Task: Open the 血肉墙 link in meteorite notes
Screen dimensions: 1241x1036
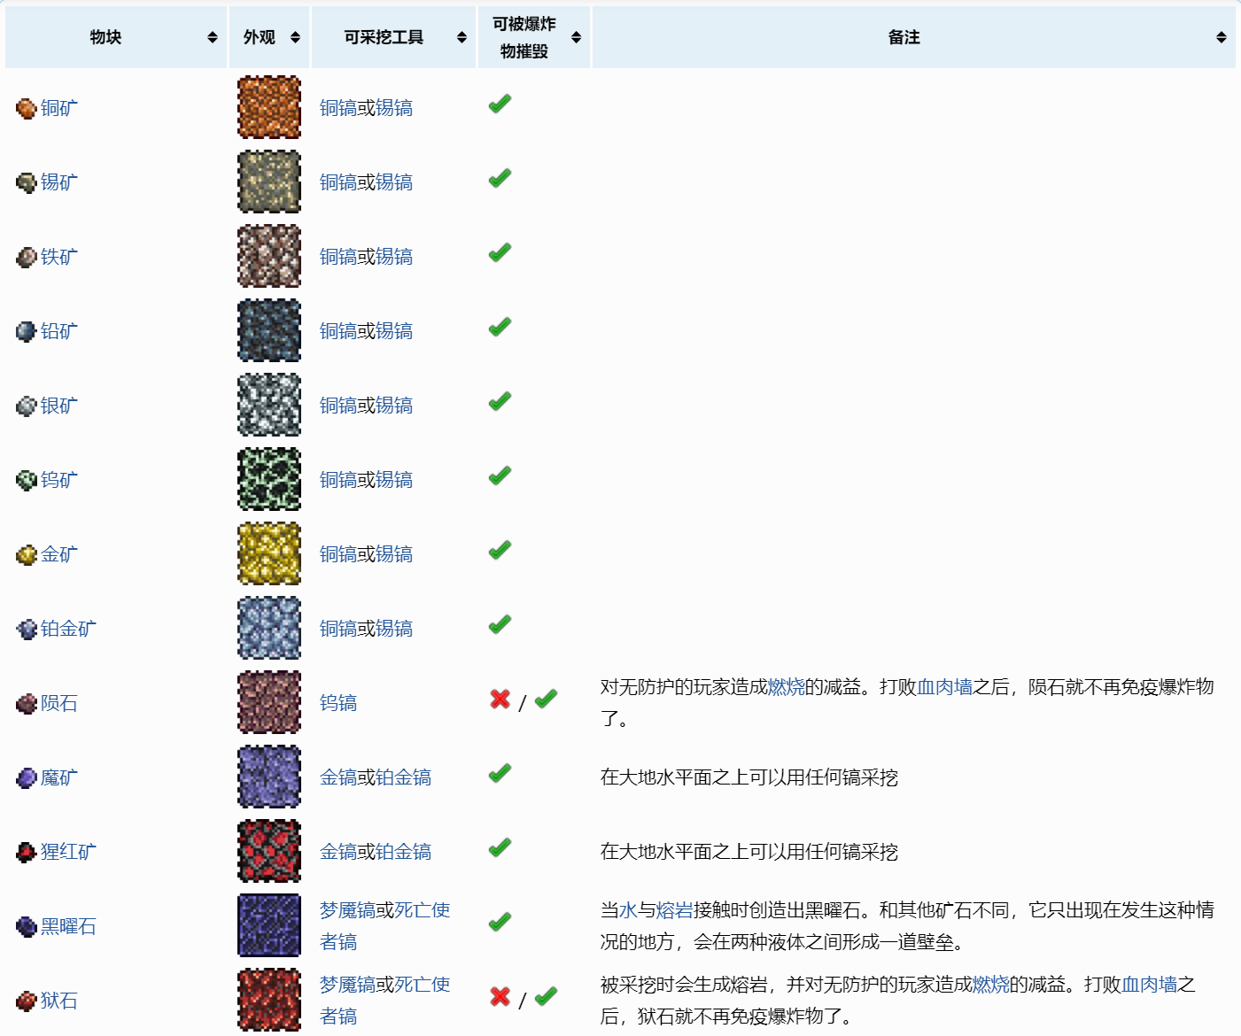Action: coord(944,687)
